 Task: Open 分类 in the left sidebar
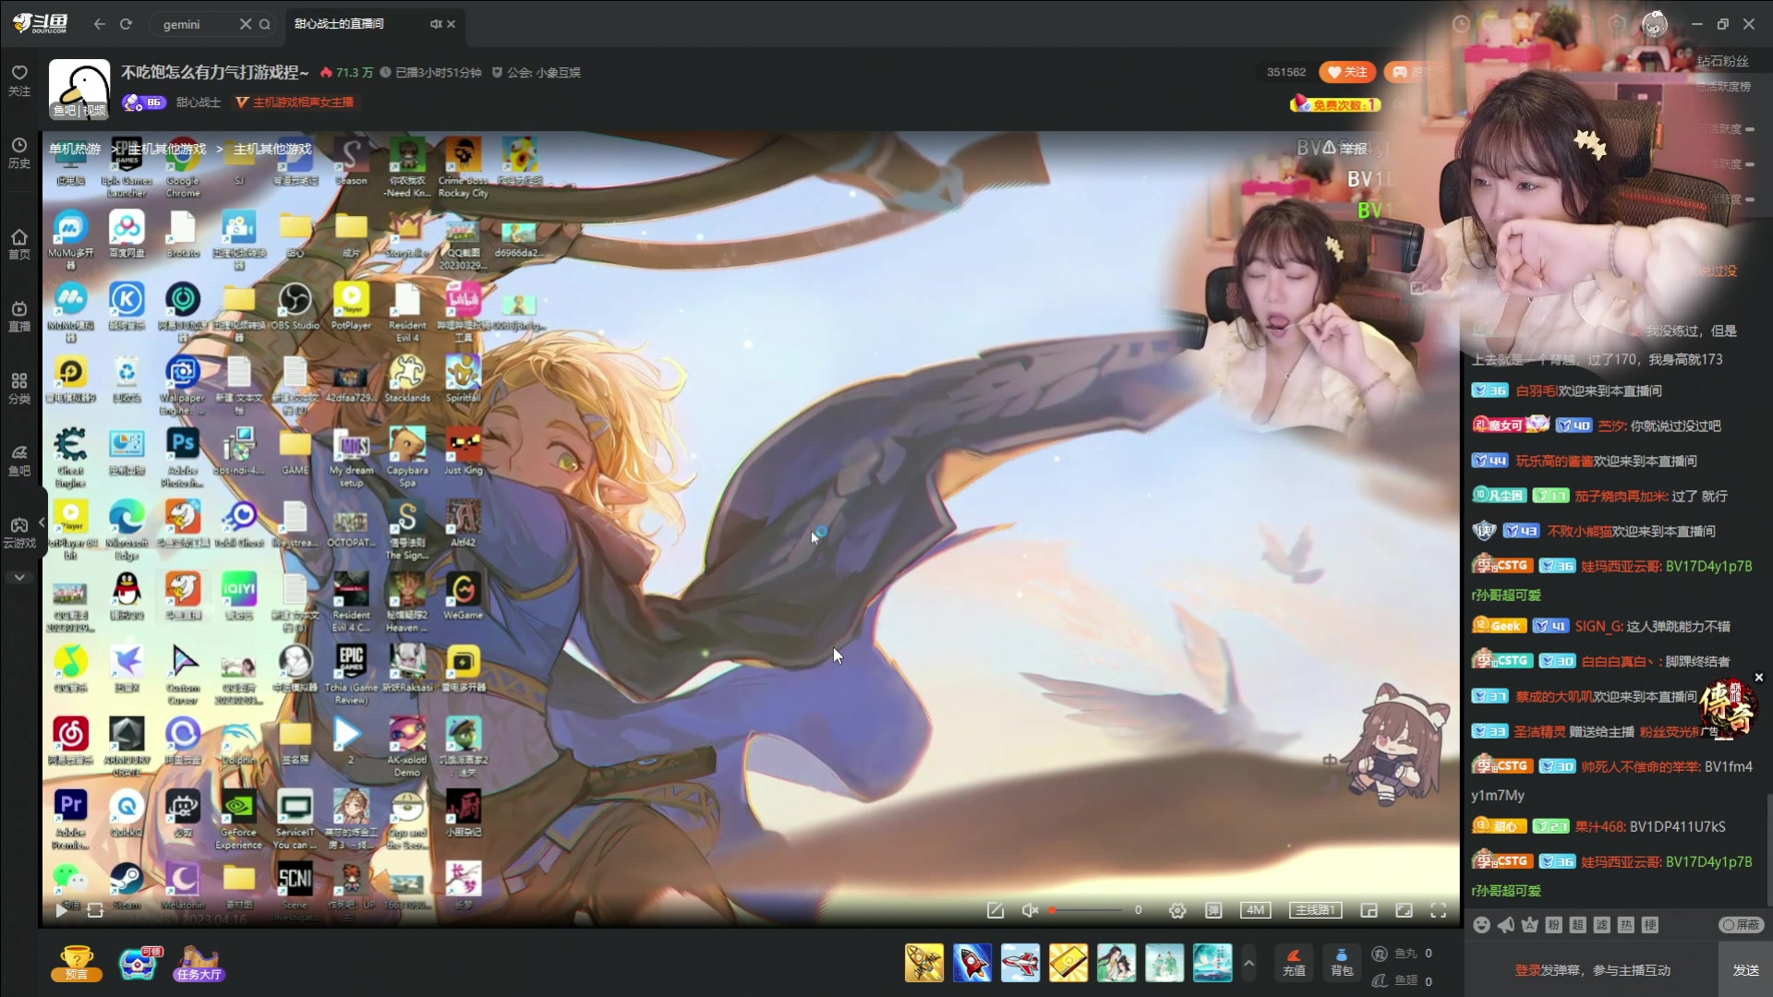(19, 389)
